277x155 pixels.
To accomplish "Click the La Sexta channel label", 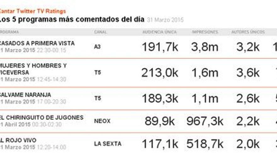I will click(x=108, y=144).
